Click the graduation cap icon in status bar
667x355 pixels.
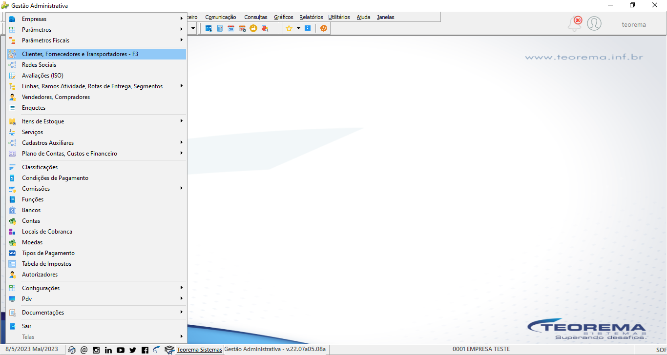[169, 350]
